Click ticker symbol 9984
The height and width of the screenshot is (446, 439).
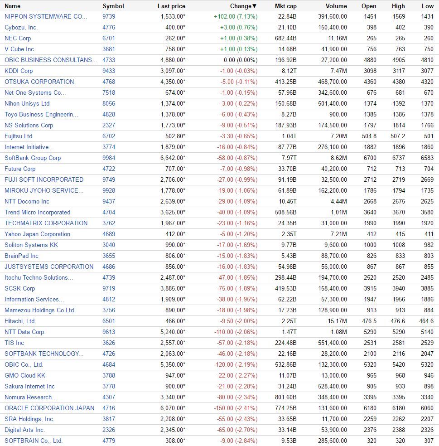[109, 158]
